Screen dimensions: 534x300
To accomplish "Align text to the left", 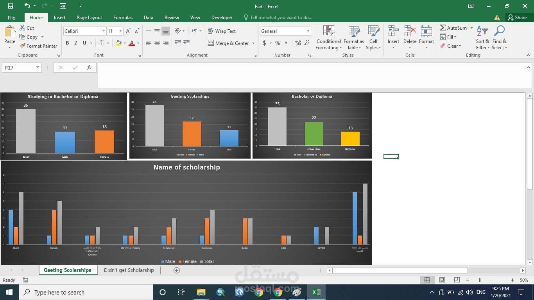I will pyautogui.click(x=149, y=43).
